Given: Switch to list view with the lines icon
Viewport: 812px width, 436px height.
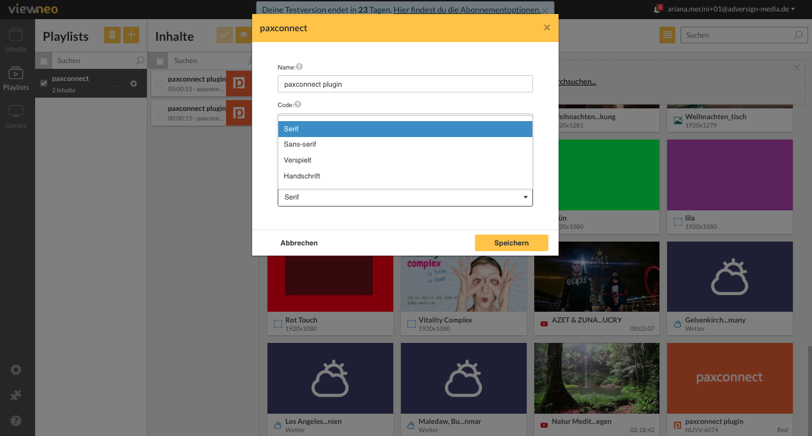Looking at the screenshot, I should 667,36.
